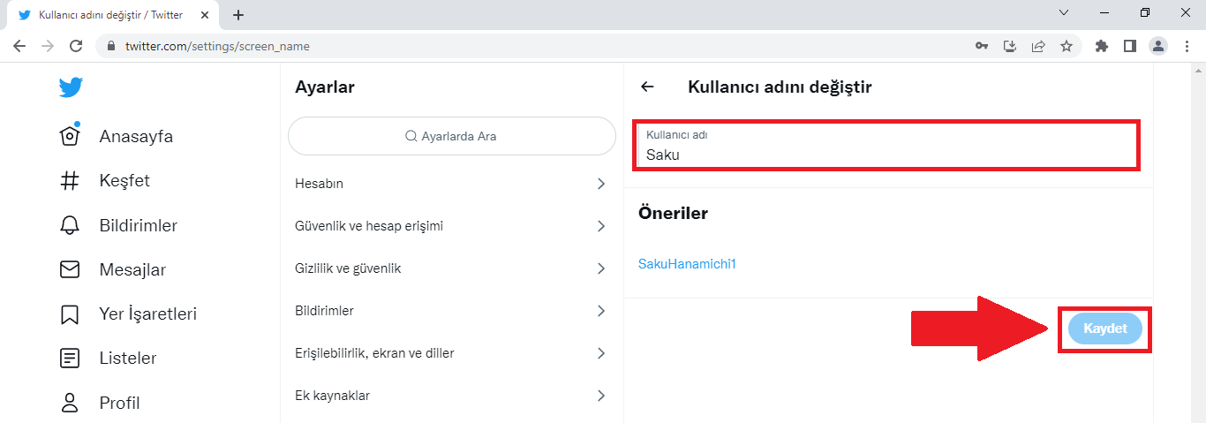
Task: Click the Profil person icon
Action: pyautogui.click(x=69, y=403)
